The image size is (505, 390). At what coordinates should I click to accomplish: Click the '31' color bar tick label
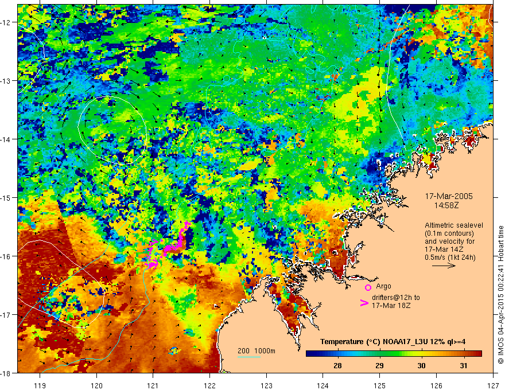point(464,365)
